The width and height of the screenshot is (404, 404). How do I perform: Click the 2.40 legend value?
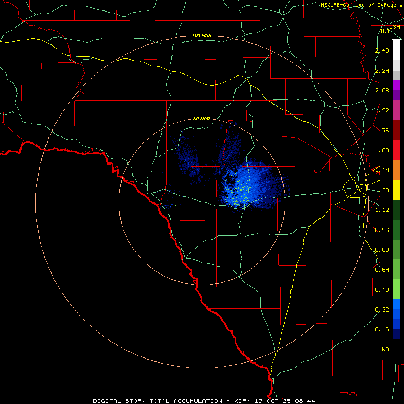click(x=382, y=50)
